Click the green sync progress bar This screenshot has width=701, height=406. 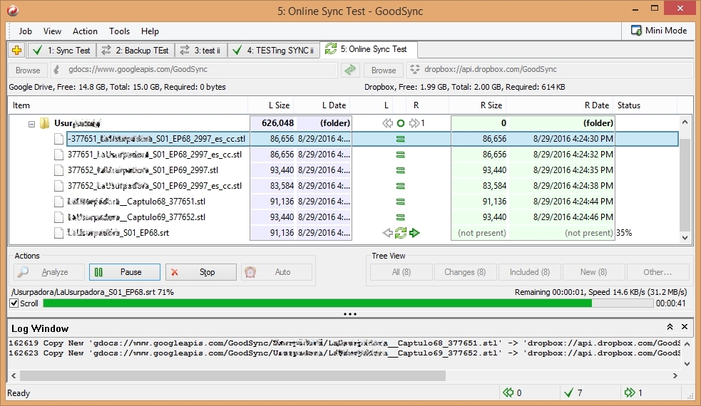(x=348, y=303)
